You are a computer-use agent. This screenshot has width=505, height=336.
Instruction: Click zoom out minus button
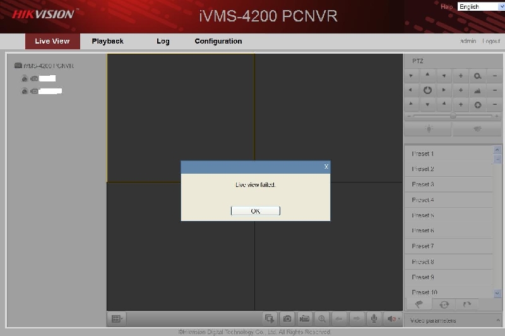495,76
